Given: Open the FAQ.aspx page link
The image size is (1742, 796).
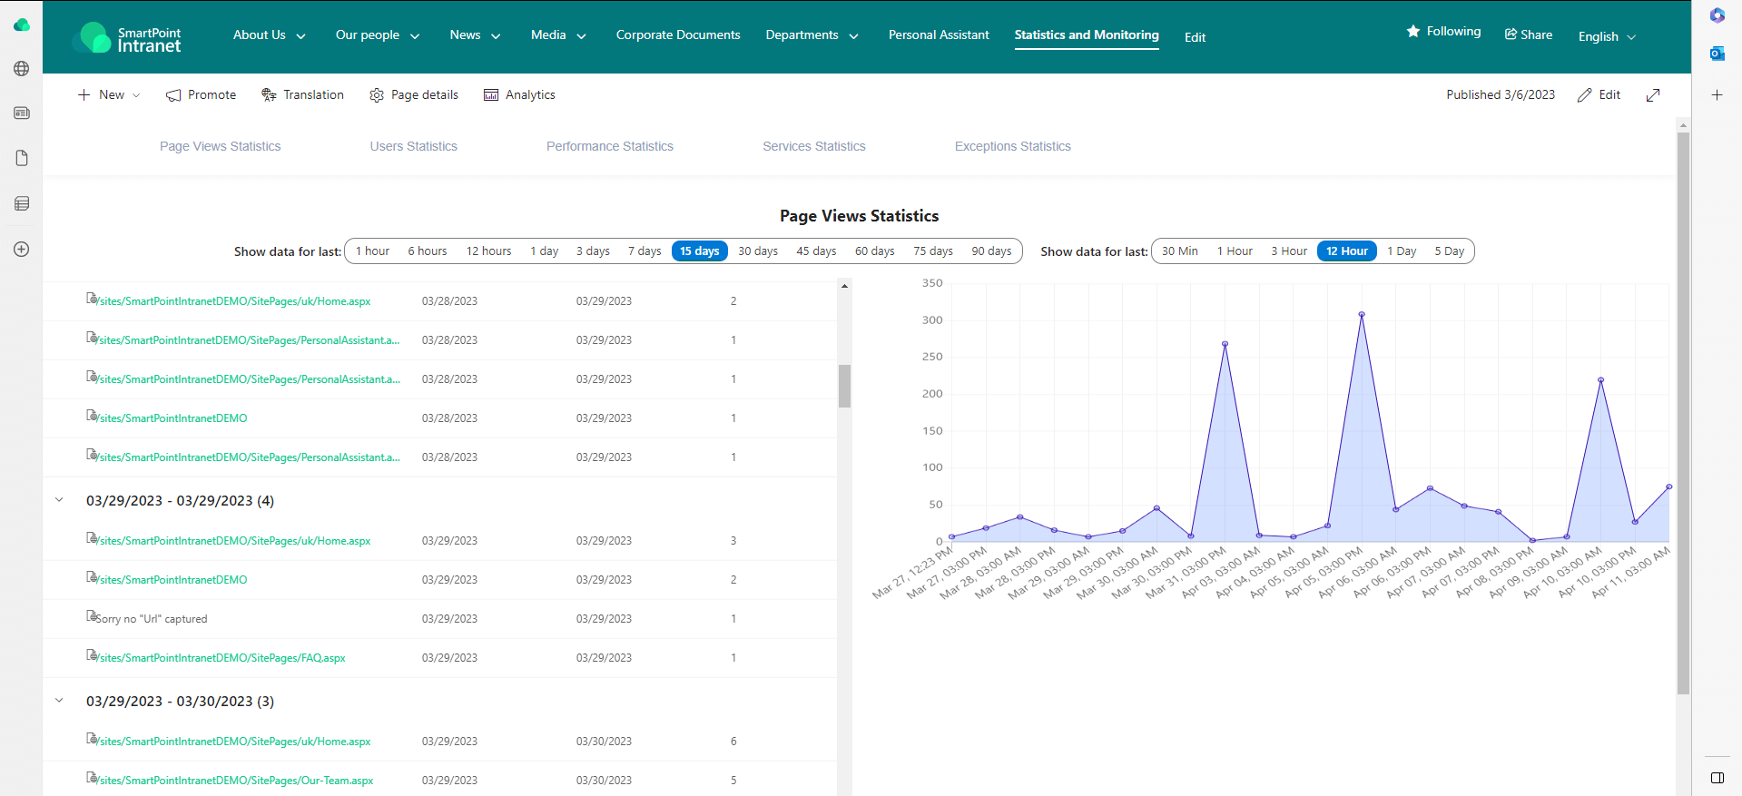Looking at the screenshot, I should point(221,658).
